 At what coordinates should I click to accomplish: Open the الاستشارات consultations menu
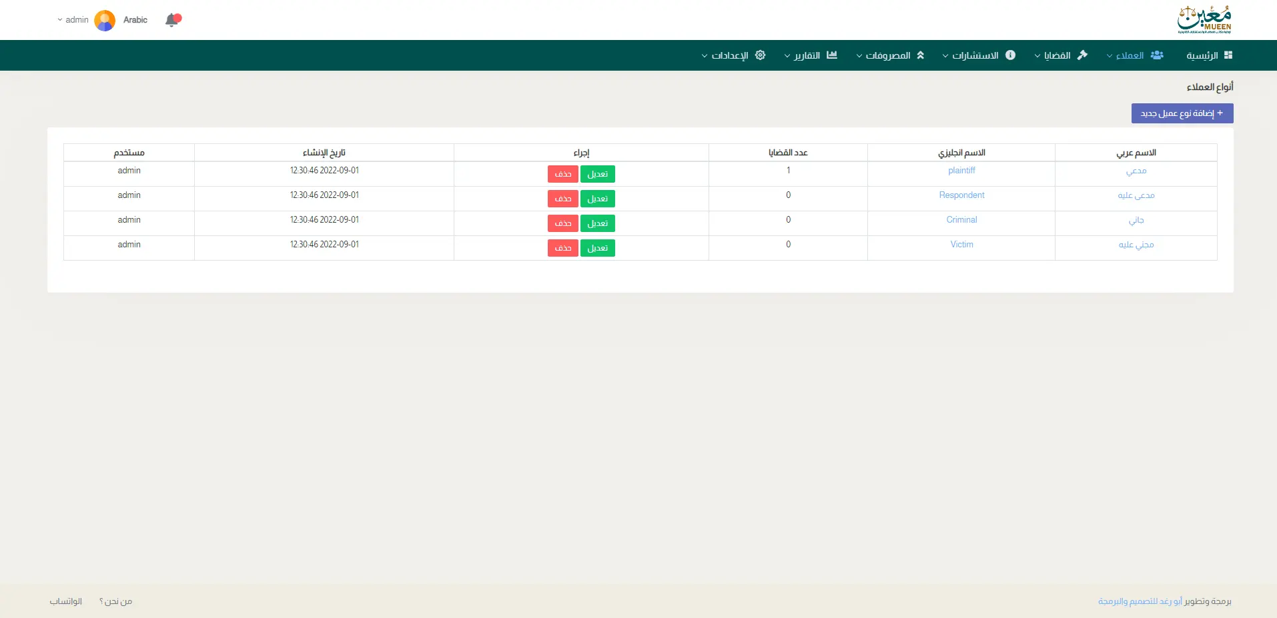point(974,55)
